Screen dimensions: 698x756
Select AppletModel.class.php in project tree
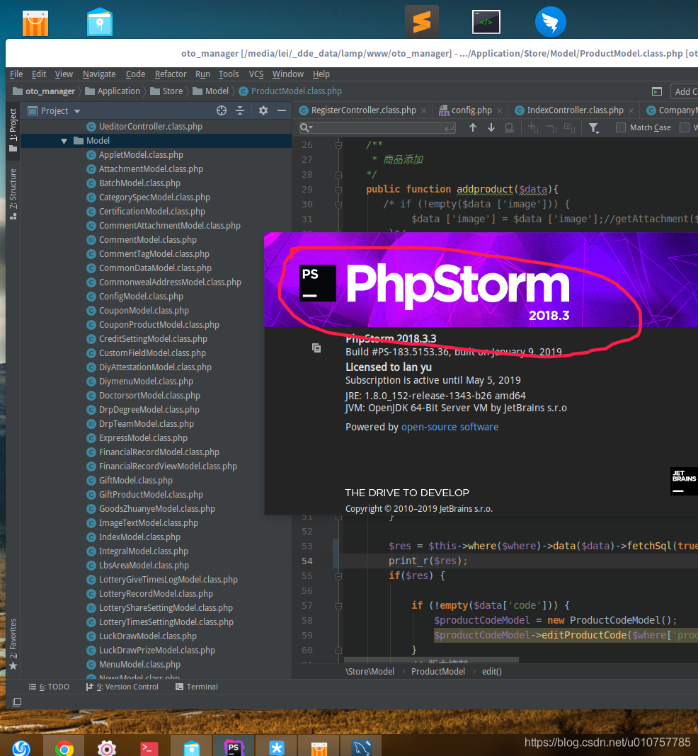point(141,155)
